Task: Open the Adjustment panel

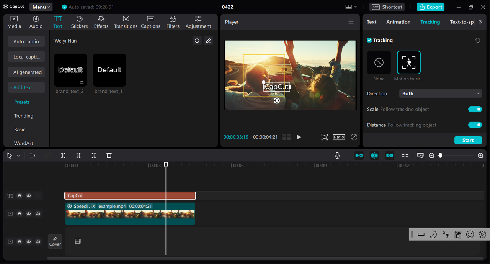Action: (198, 22)
